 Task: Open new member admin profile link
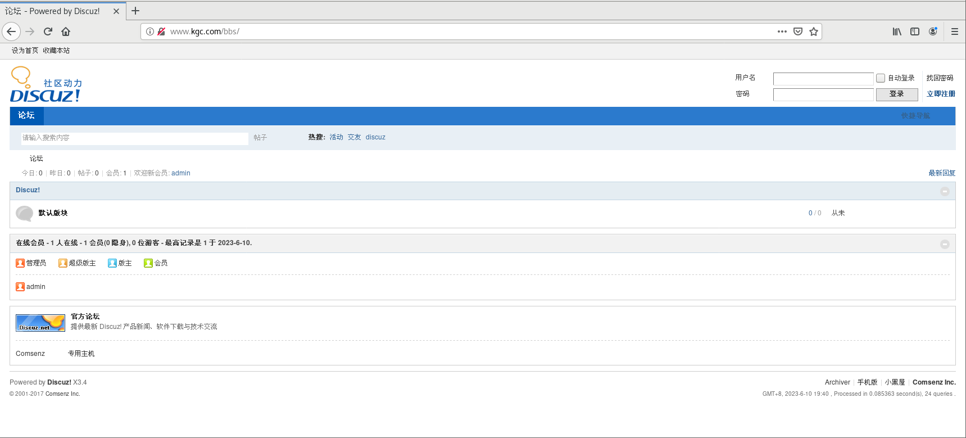[181, 173]
